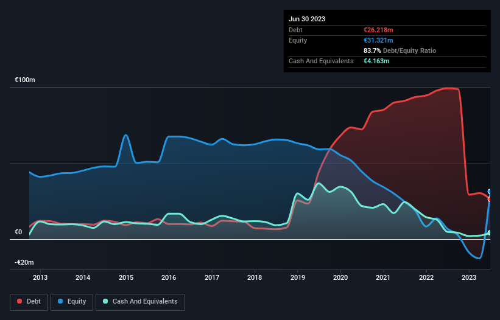Click the Jun 30 2023 tooltip date
Viewport: 500px width, 320px height.
tap(307, 19)
